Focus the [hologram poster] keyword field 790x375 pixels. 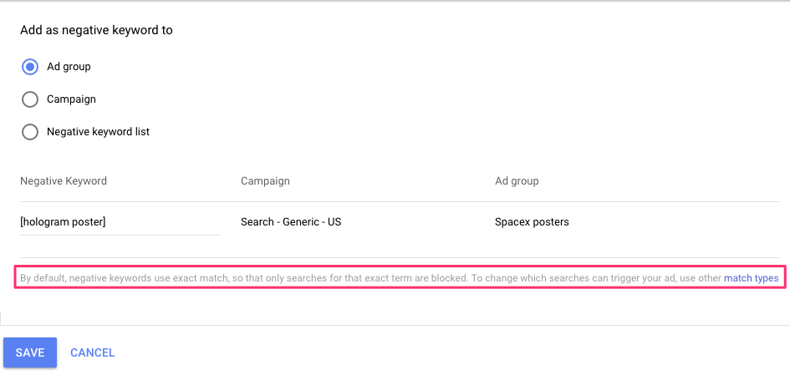120,222
